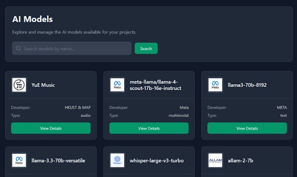Click the Meta logo on llama-3.3-70b-versatile card

click(19, 160)
